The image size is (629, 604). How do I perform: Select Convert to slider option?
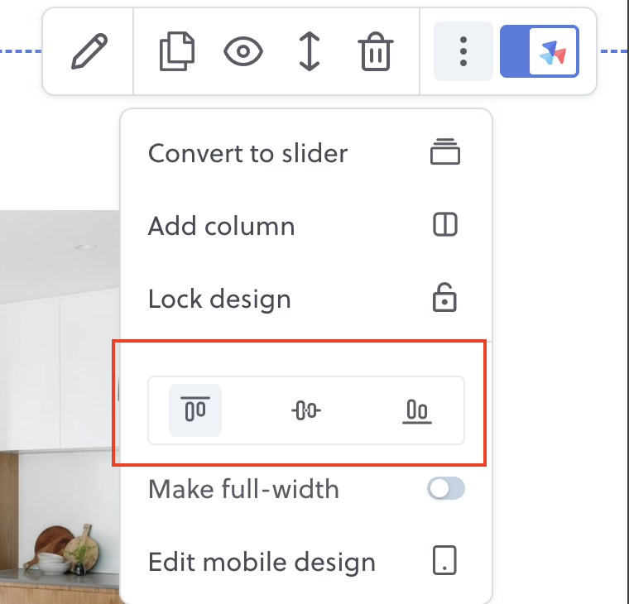pos(247,153)
